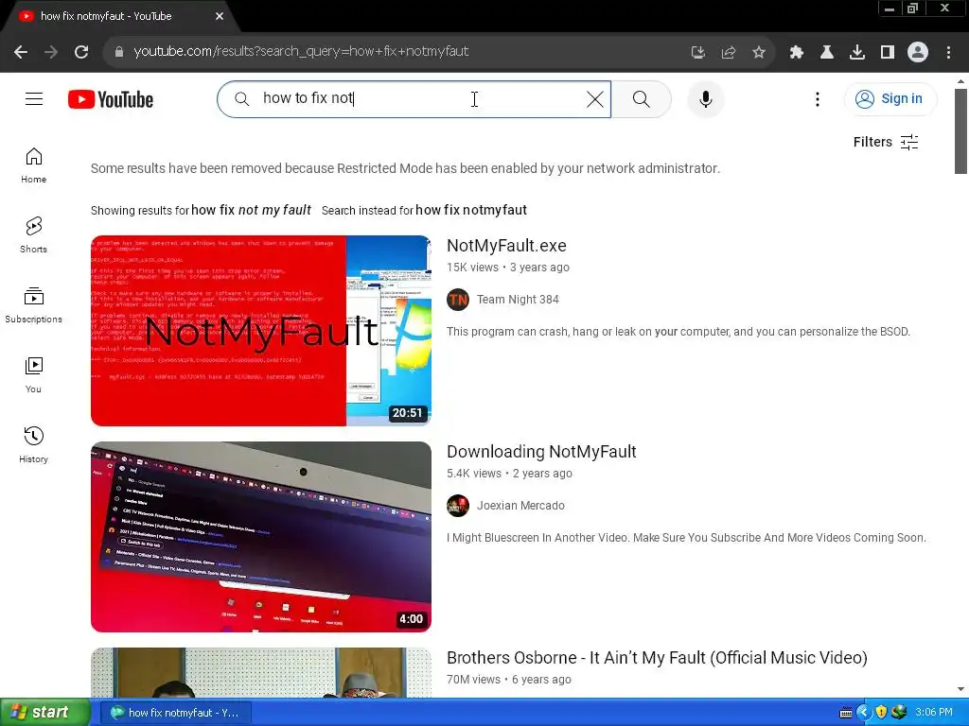Open the Chrome profile avatar
The height and width of the screenshot is (726, 969).
coord(918,53)
